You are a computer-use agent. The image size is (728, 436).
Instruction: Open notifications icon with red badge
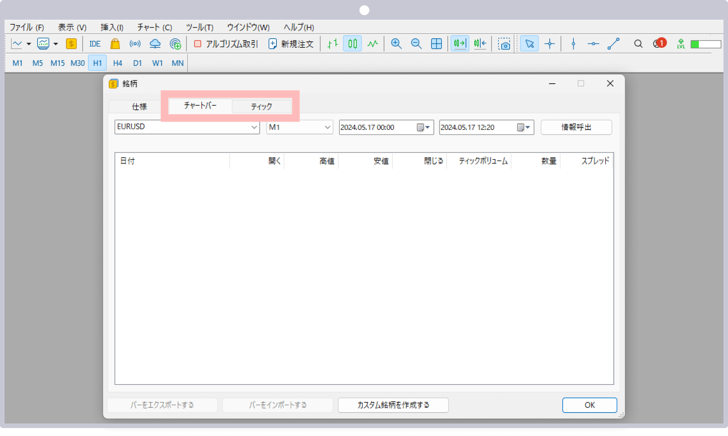point(660,43)
